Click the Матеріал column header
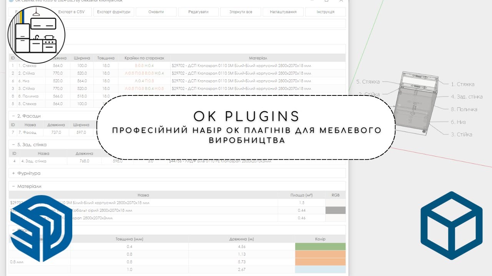This screenshot has width=492, height=276. click(x=258, y=58)
